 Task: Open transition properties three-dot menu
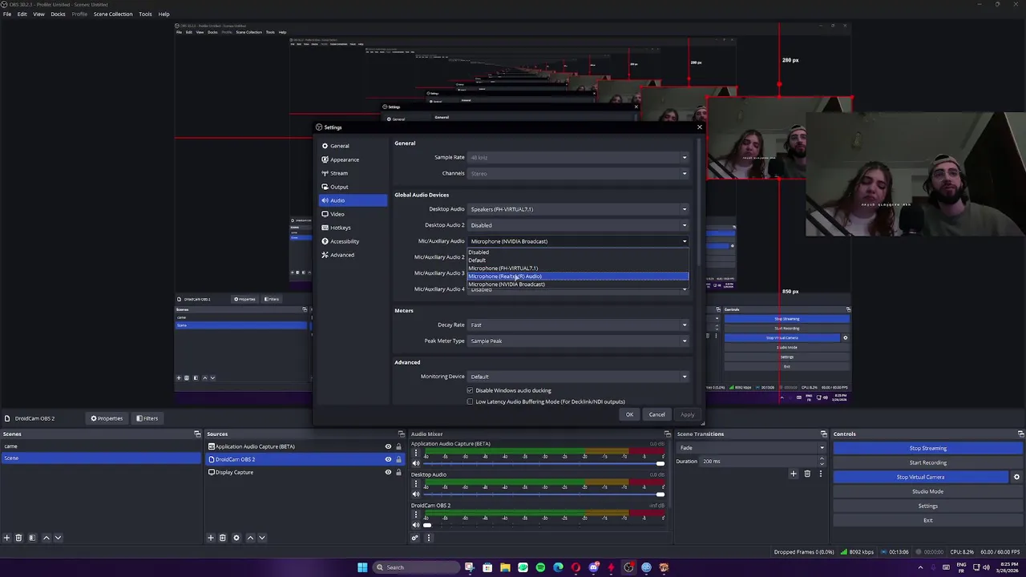pos(820,474)
